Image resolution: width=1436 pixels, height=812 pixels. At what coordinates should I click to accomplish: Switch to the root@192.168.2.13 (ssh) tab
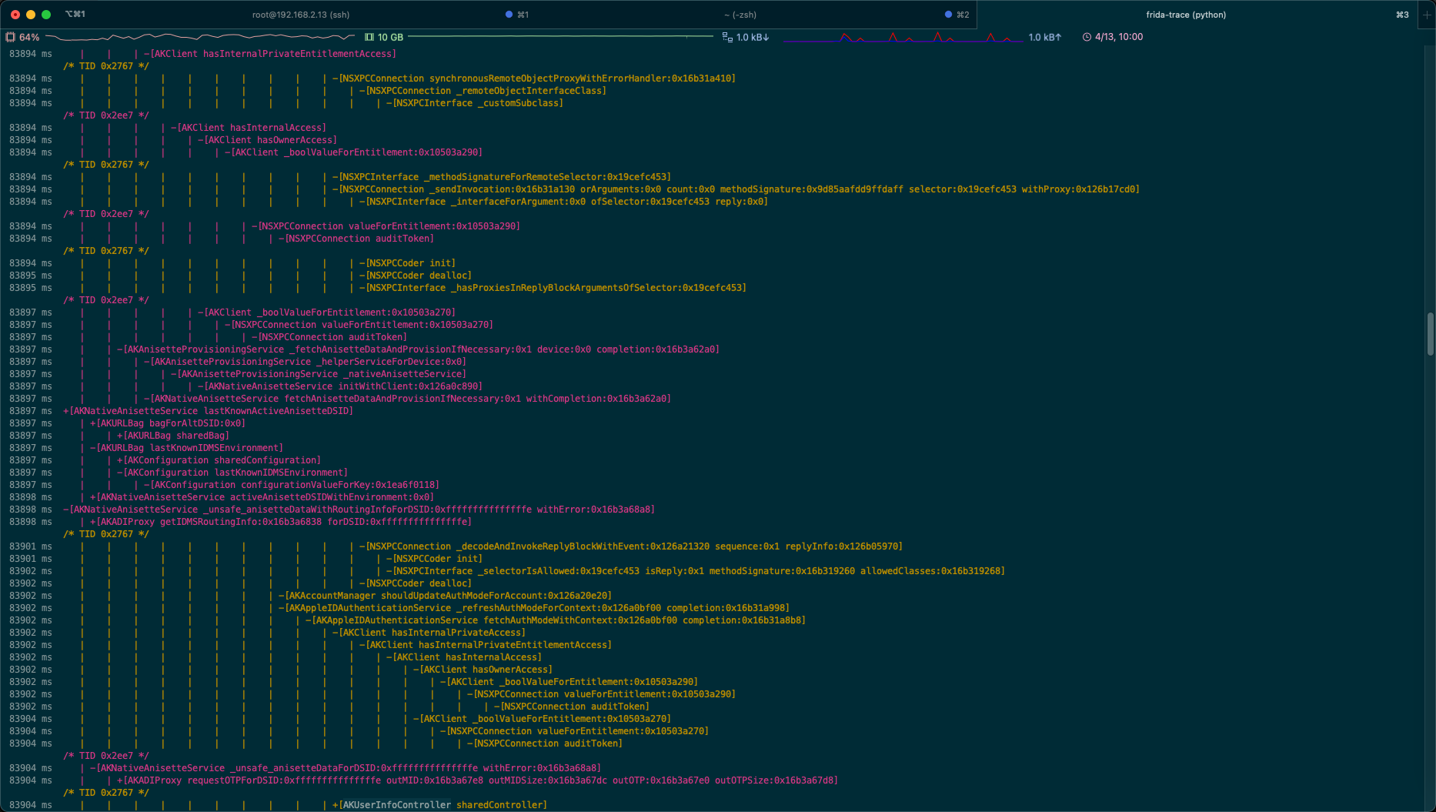[300, 15]
